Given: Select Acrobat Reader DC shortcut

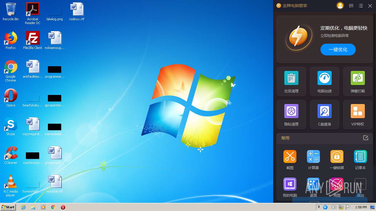Looking at the screenshot, I should point(33,13).
